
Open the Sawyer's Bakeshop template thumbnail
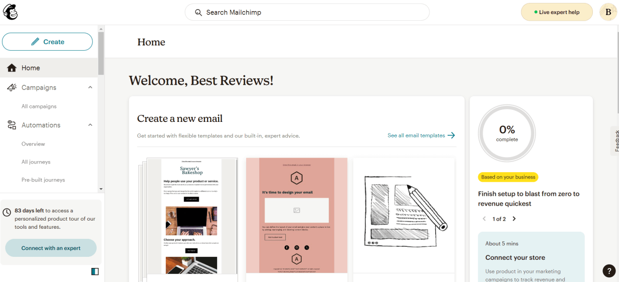pyautogui.click(x=192, y=215)
